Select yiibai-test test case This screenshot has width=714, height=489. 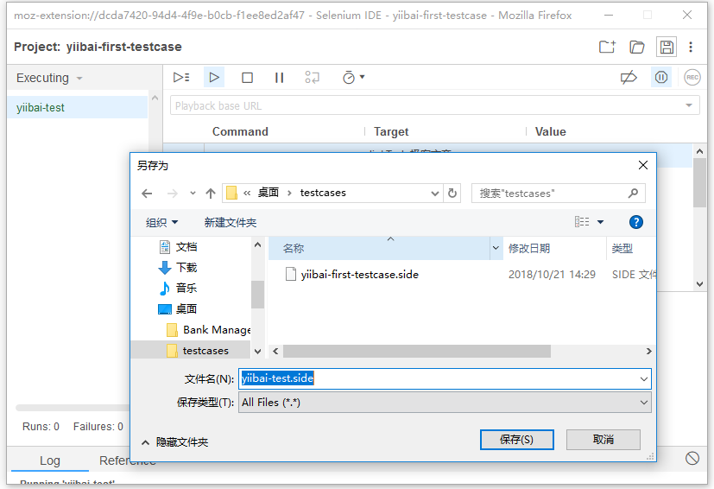[78, 107]
